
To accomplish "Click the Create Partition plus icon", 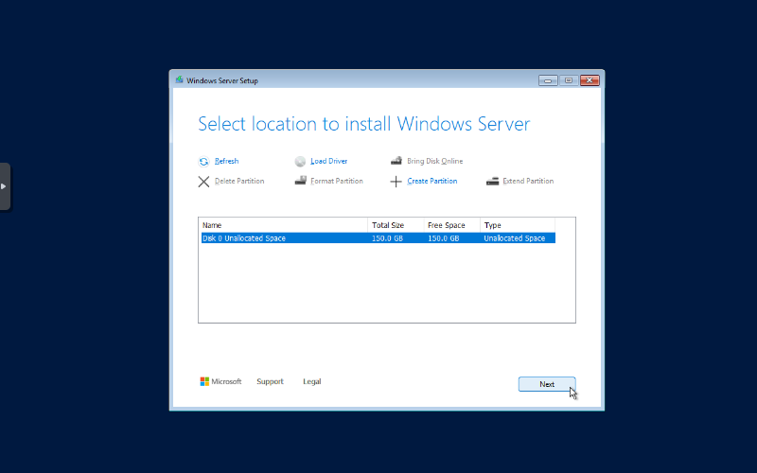I will coord(396,182).
